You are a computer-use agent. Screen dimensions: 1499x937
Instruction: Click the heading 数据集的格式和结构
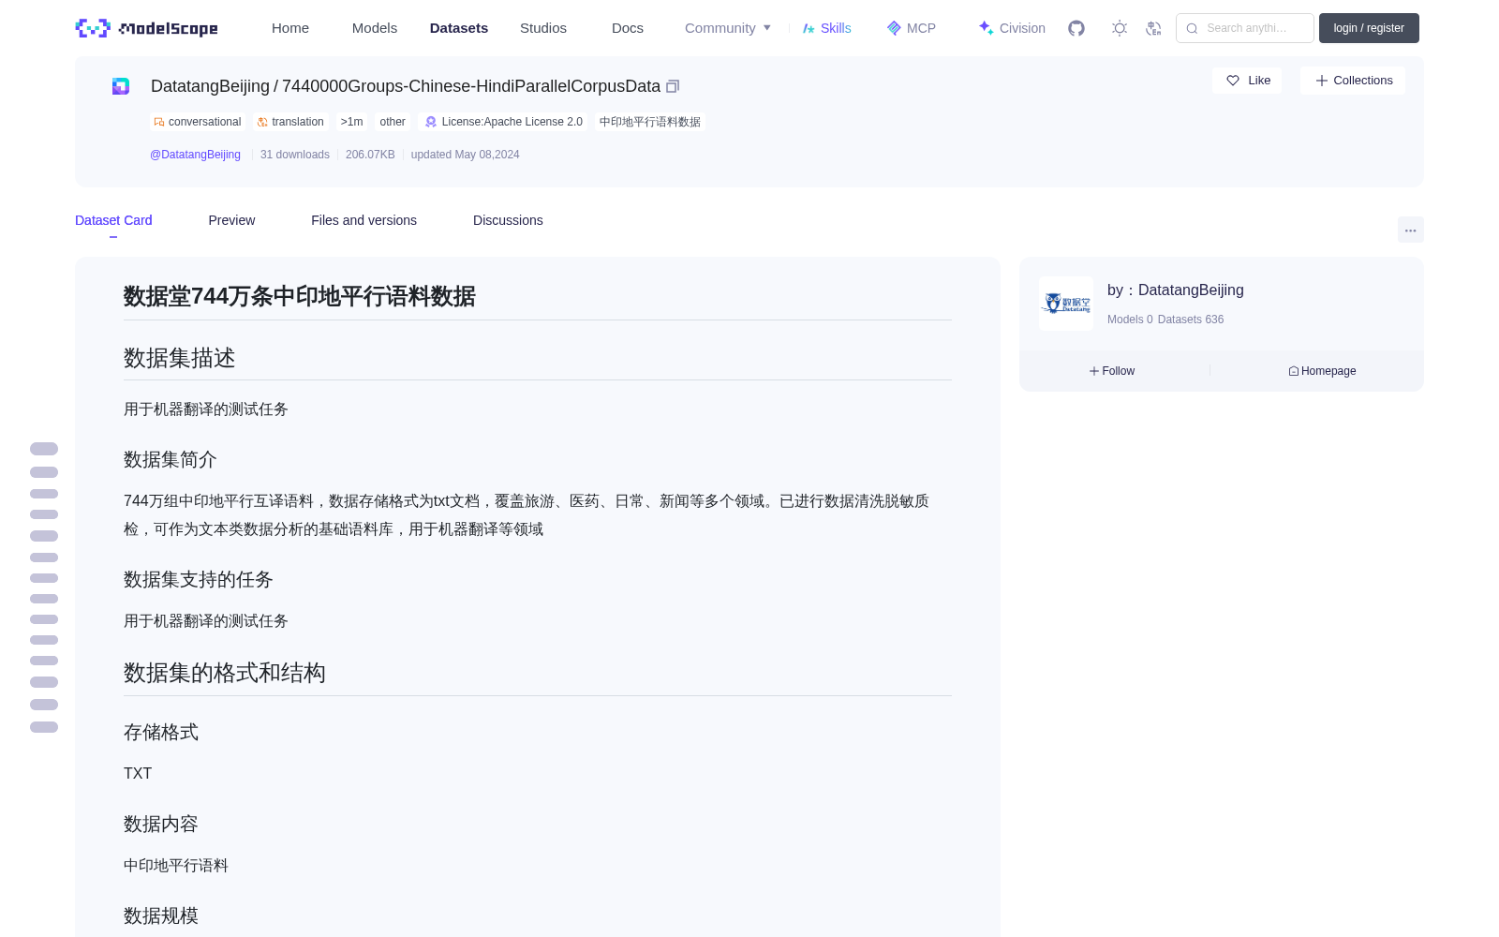225,673
